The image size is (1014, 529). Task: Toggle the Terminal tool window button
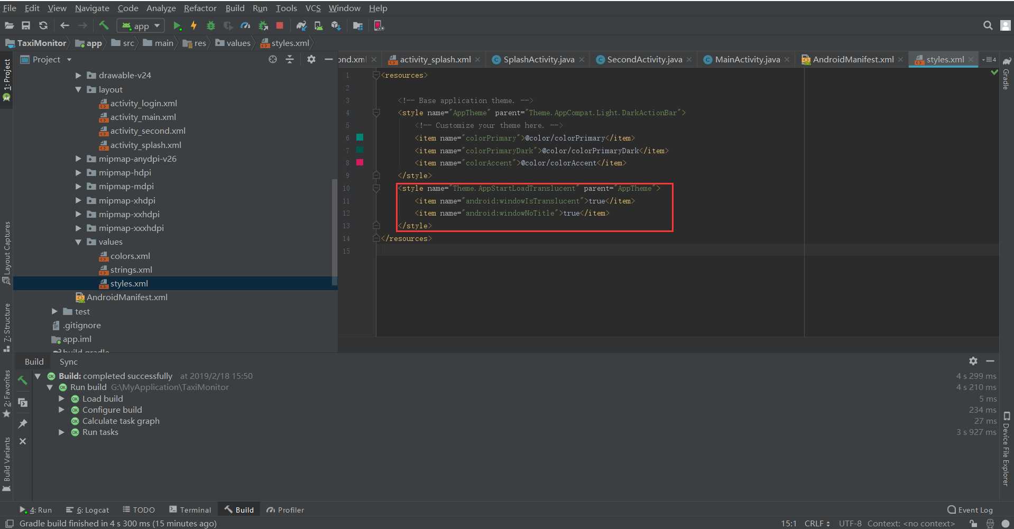[x=190, y=510]
